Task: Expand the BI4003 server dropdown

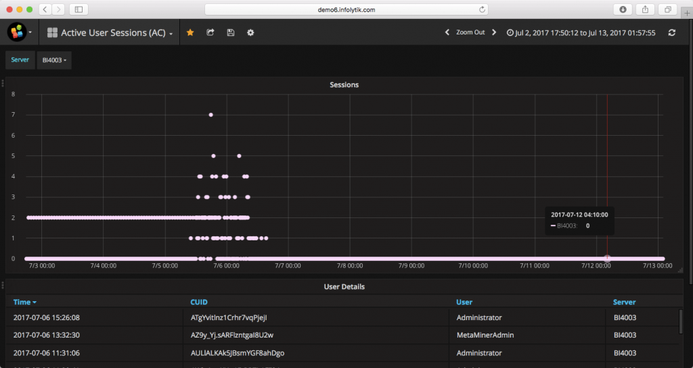Action: [x=55, y=60]
